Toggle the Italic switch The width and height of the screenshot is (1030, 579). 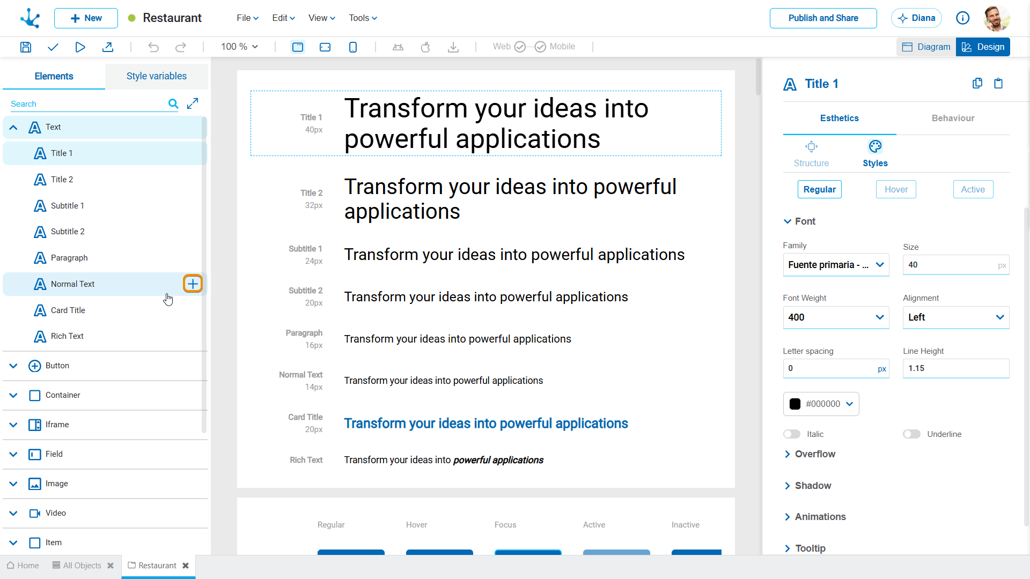tap(792, 434)
